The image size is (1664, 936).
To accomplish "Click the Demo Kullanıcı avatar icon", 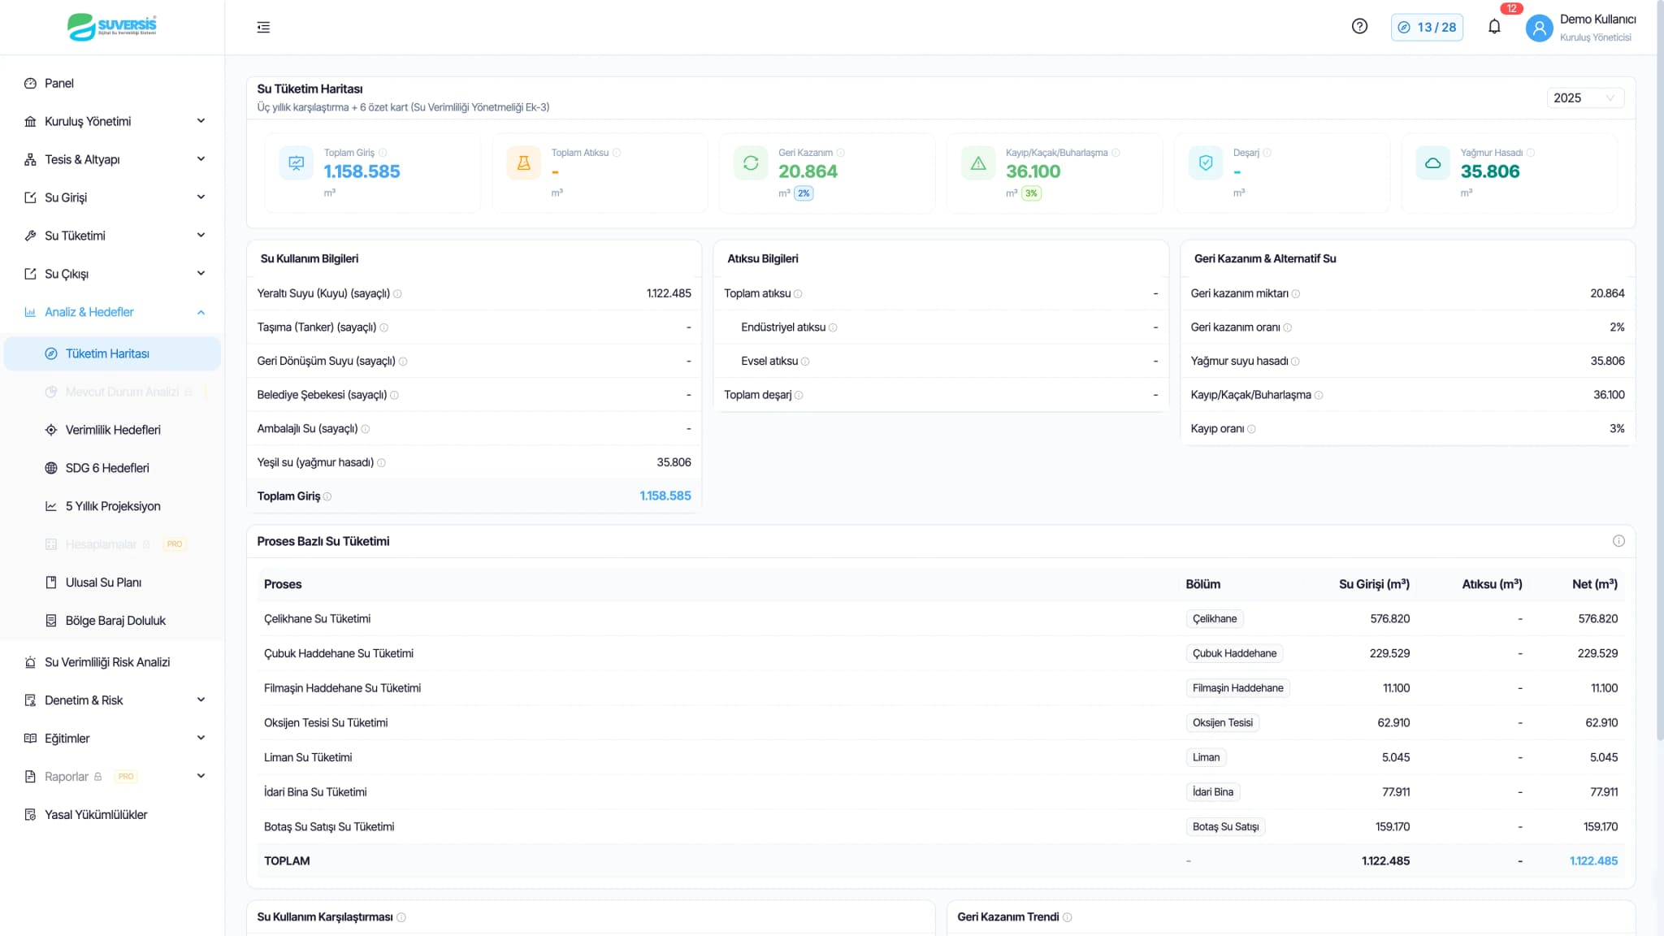I will point(1539,28).
